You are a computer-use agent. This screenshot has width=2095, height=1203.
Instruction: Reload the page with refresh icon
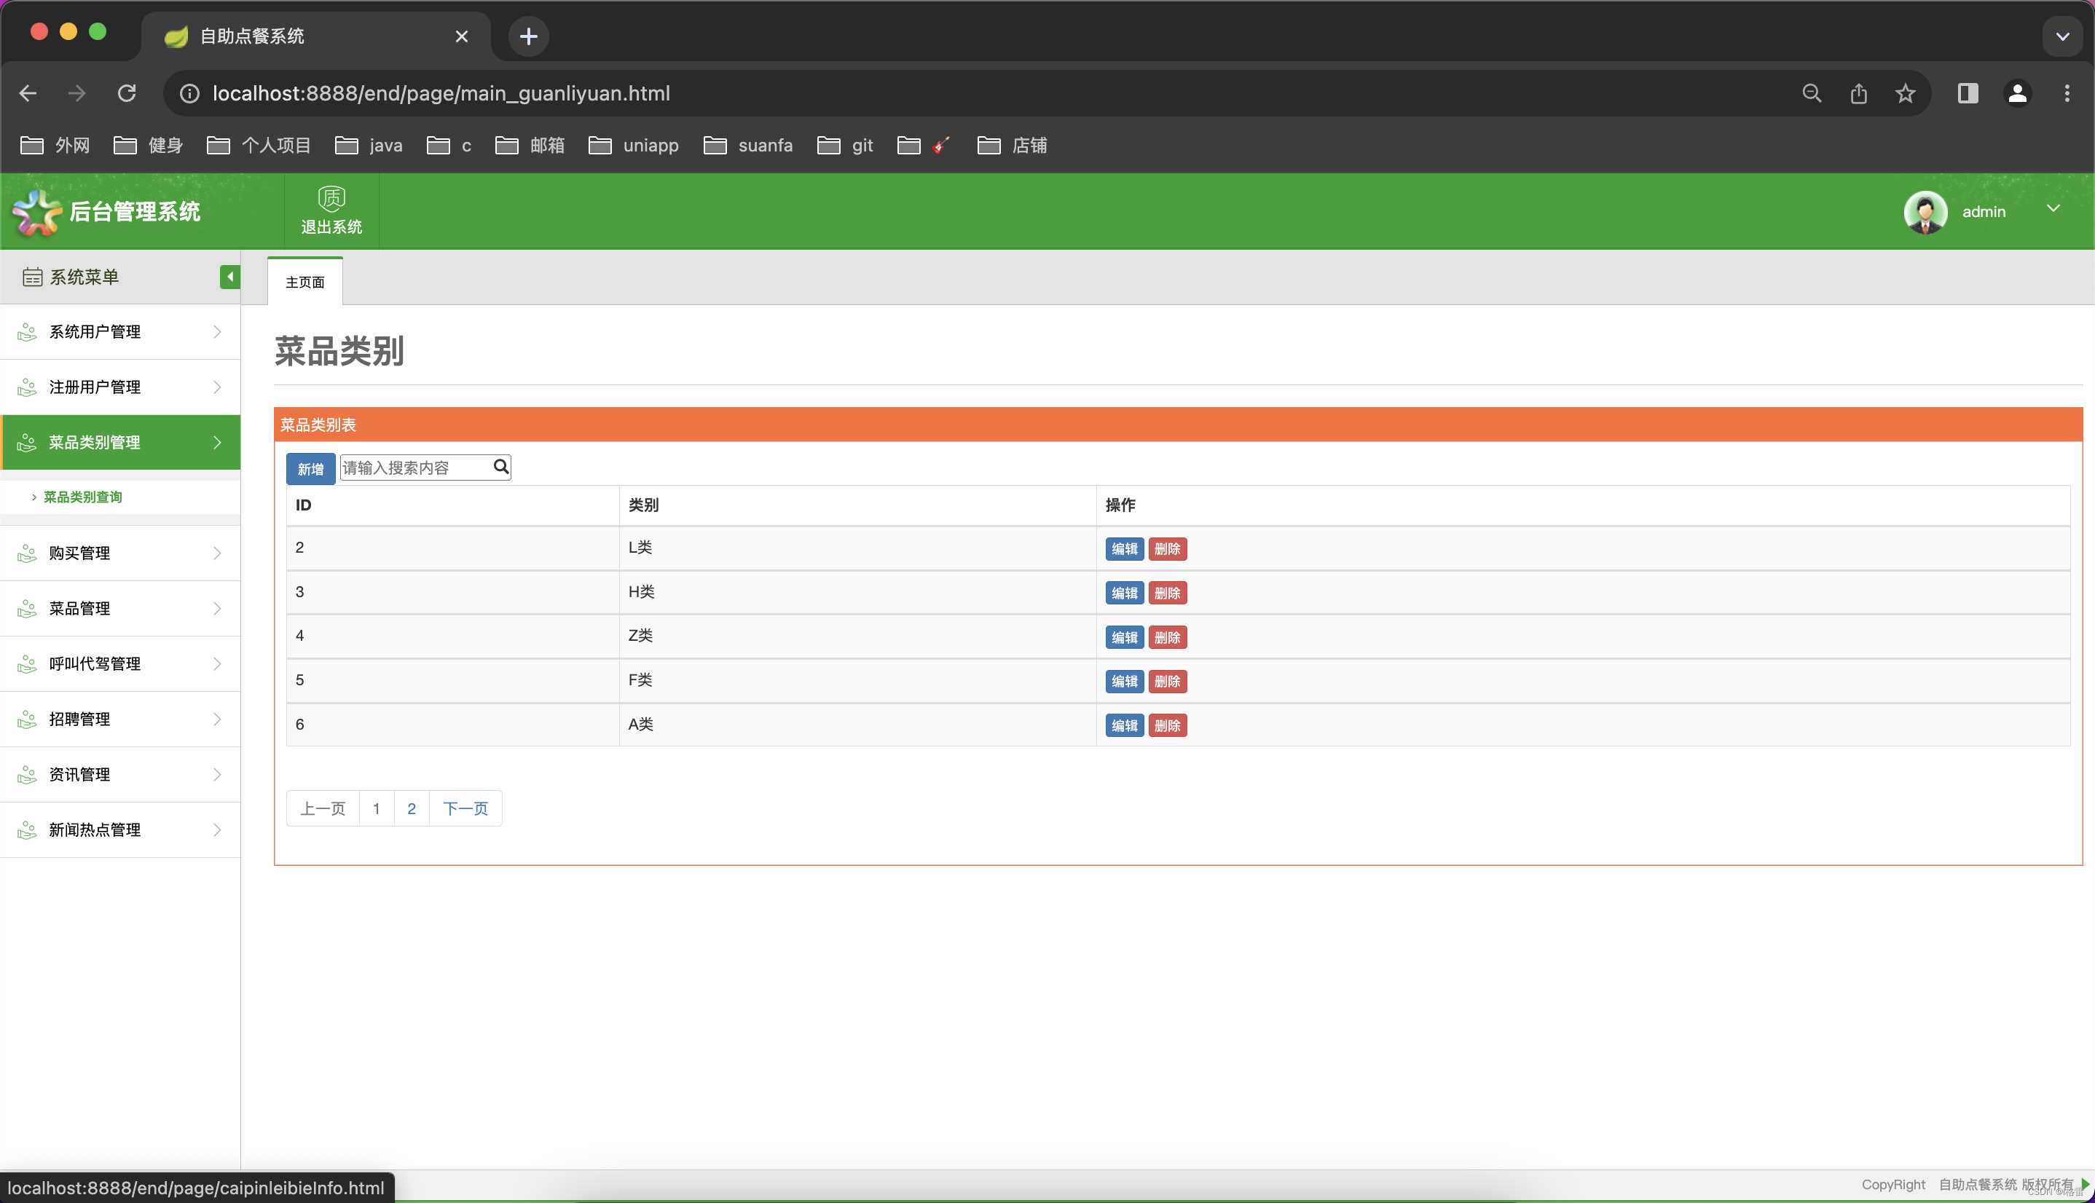click(x=127, y=93)
